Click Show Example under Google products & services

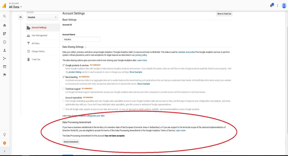tap(136, 72)
